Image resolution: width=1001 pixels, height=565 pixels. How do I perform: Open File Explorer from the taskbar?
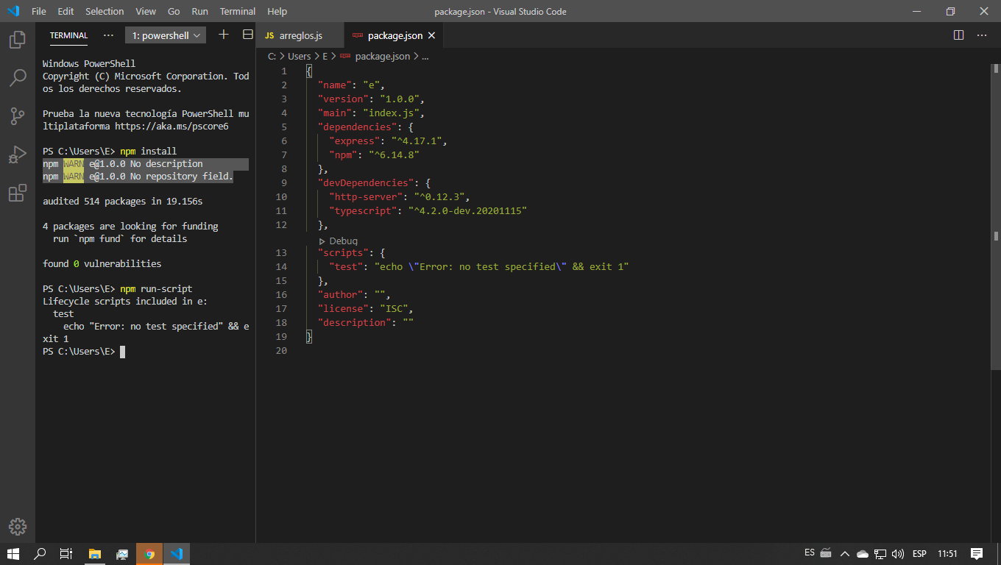point(94,554)
